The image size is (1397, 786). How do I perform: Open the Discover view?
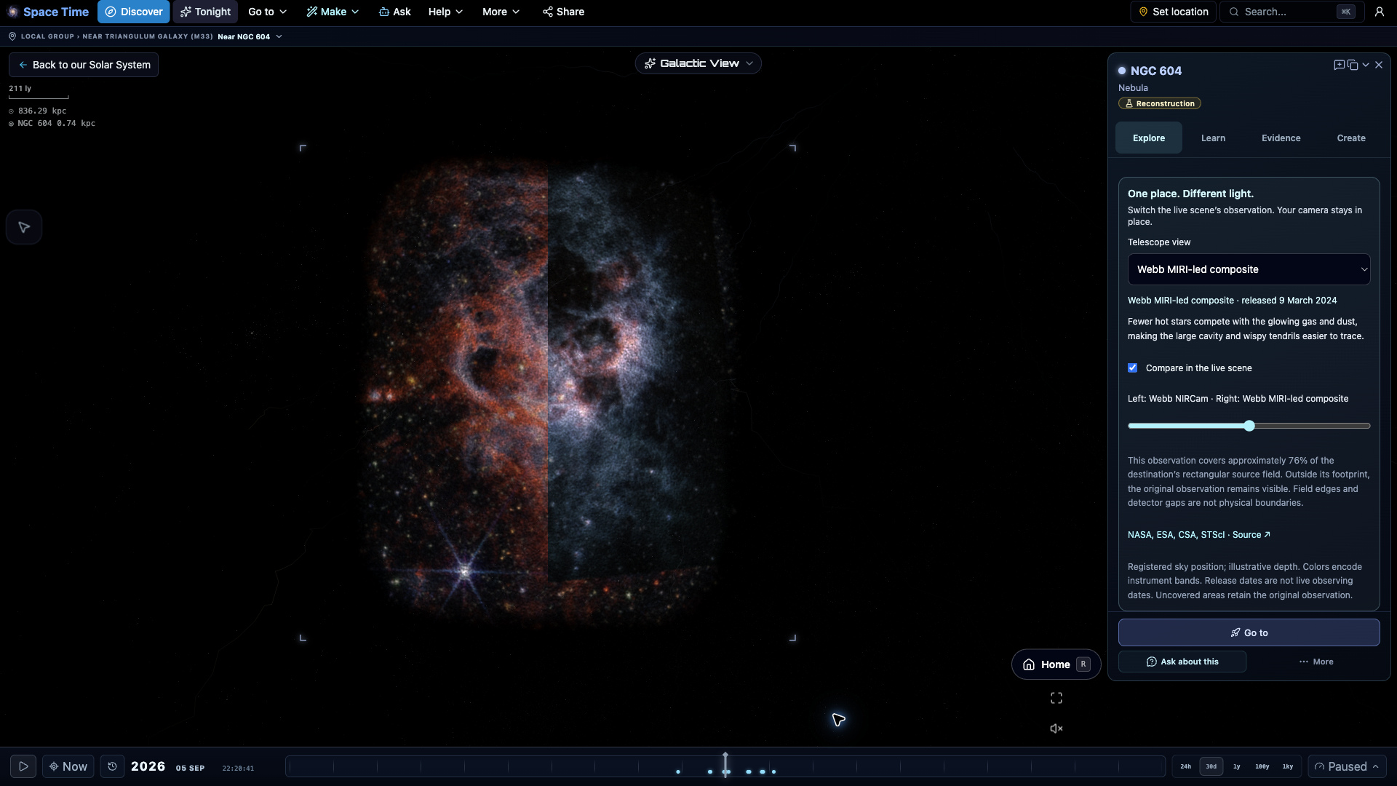134,12
